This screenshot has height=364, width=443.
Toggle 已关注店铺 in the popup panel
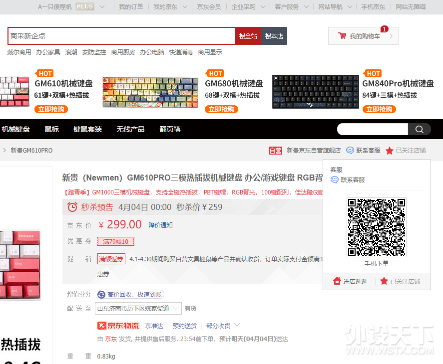tap(400, 281)
